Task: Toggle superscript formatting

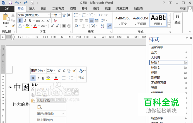Action: [48, 21]
